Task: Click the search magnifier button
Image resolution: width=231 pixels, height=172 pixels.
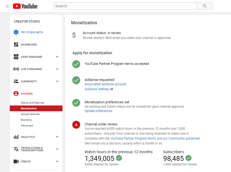Action: click(x=205, y=6)
